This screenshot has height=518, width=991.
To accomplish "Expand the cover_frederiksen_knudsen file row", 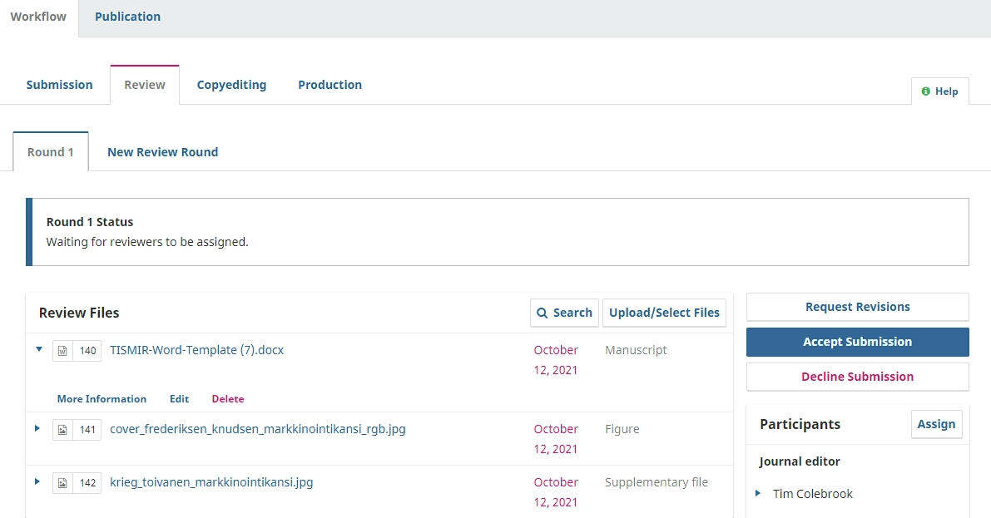I will coord(38,429).
